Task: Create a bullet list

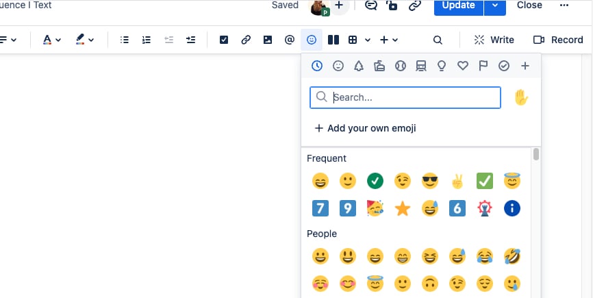Action: (125, 40)
